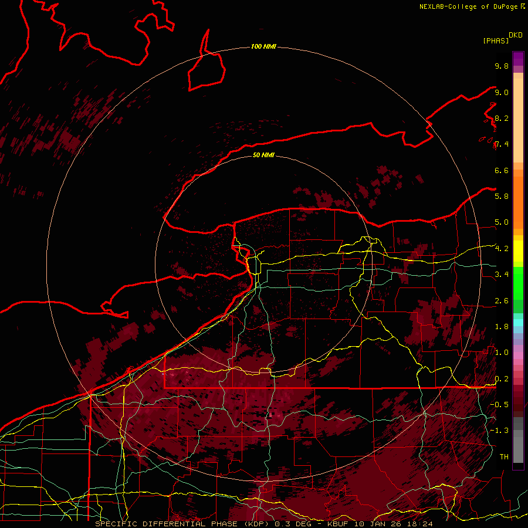Click the 6.6 scale value
This screenshot has width=528, height=528.
tap(502, 170)
